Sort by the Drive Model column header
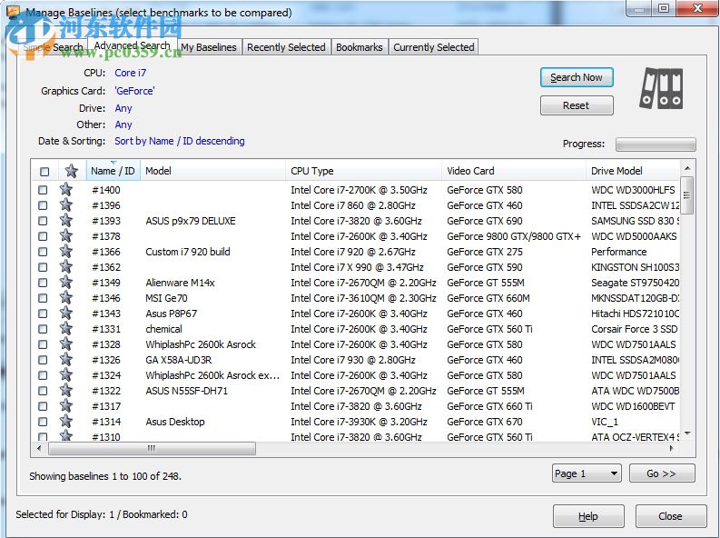 click(x=632, y=171)
